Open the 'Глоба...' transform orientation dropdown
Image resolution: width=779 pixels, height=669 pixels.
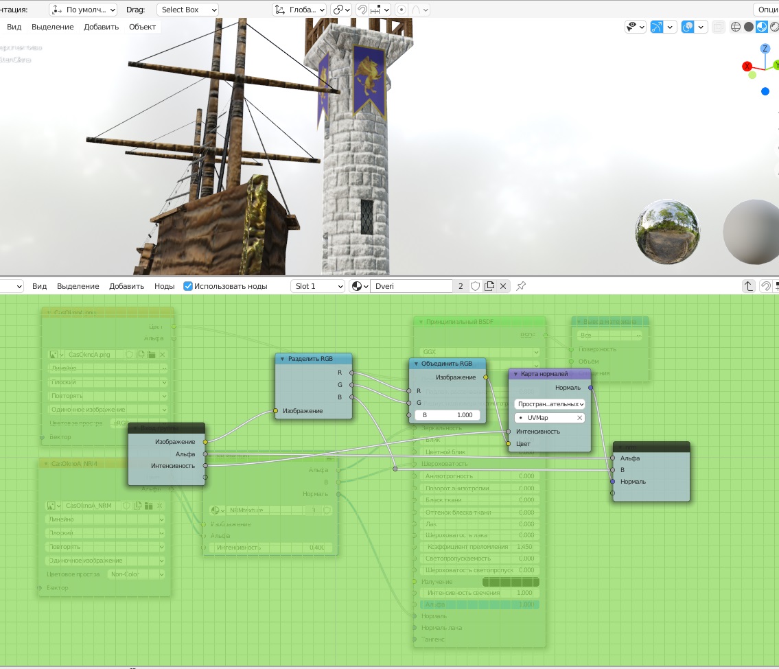coord(299,10)
